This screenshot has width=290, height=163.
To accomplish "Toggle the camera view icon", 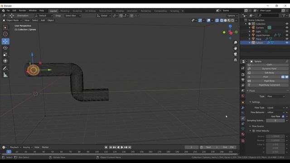I will coord(235,54).
